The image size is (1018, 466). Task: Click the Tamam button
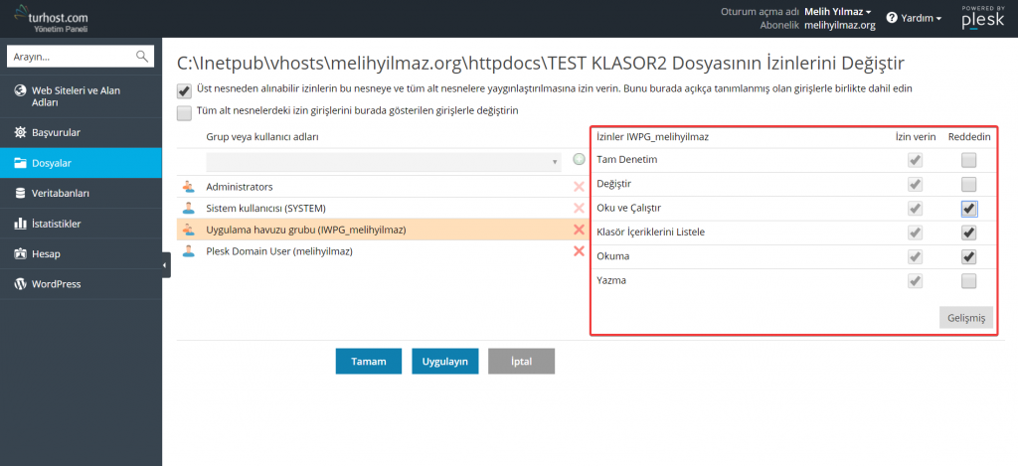(368, 361)
